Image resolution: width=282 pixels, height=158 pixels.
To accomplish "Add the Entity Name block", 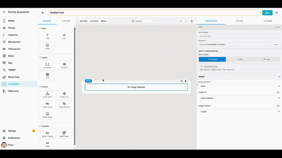I will pos(47,105).
